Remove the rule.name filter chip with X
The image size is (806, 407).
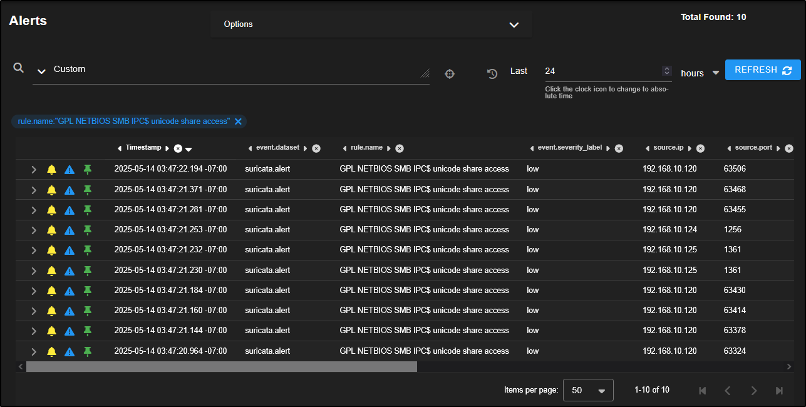pyautogui.click(x=238, y=121)
